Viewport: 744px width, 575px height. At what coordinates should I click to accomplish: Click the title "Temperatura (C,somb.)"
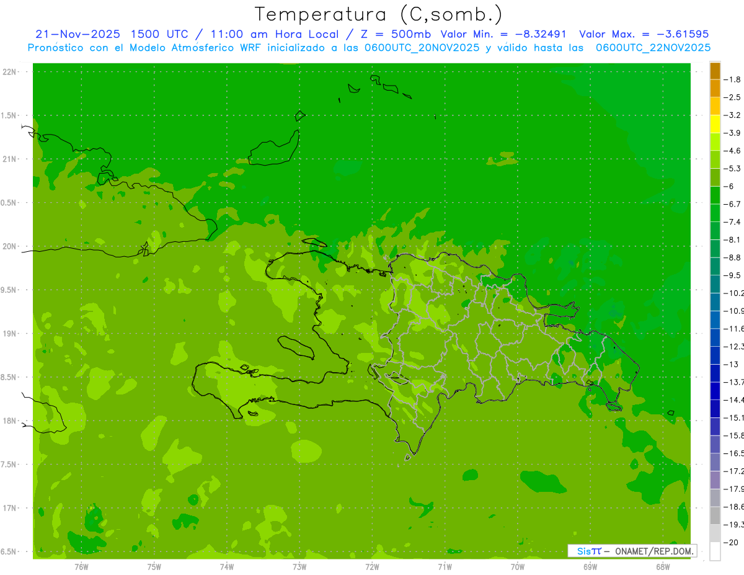tap(378, 14)
